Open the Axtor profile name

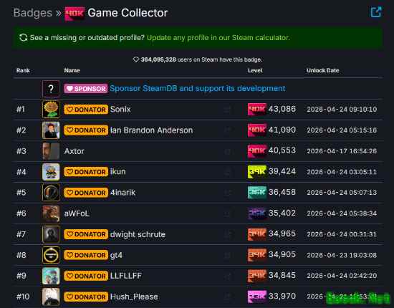point(74,151)
